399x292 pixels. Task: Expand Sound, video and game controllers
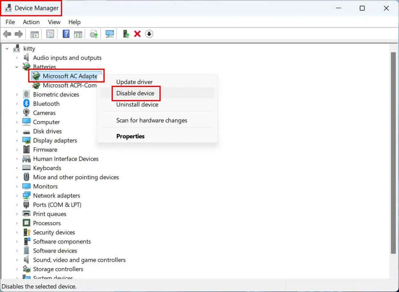[x=17, y=260]
